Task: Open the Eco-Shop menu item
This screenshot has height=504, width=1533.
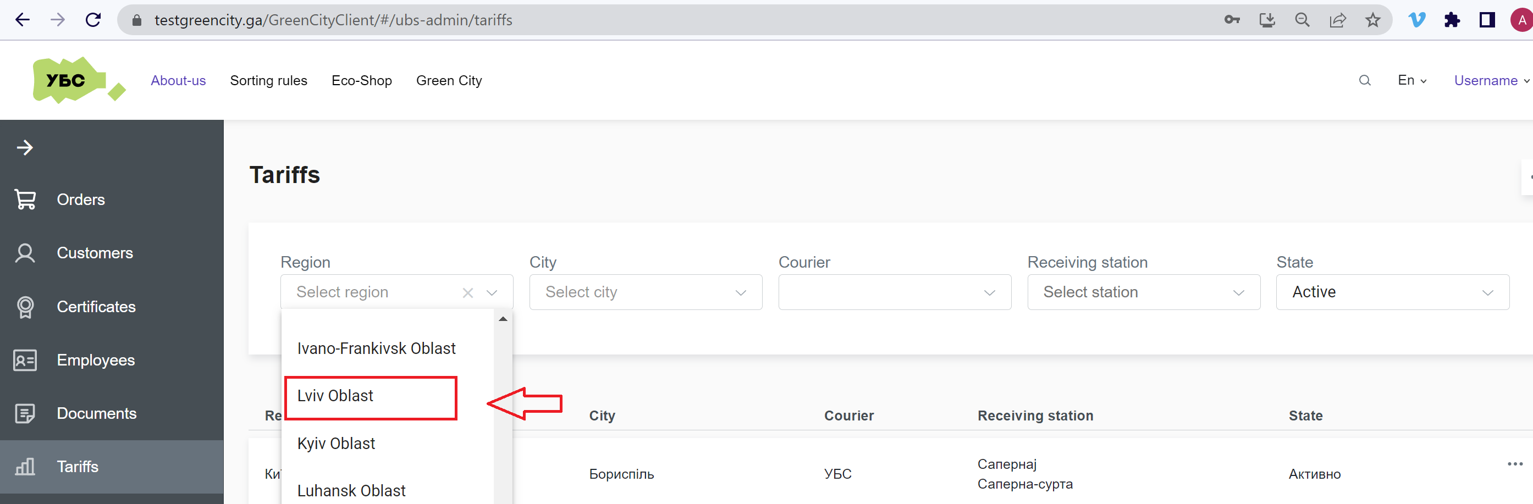Action: point(362,80)
